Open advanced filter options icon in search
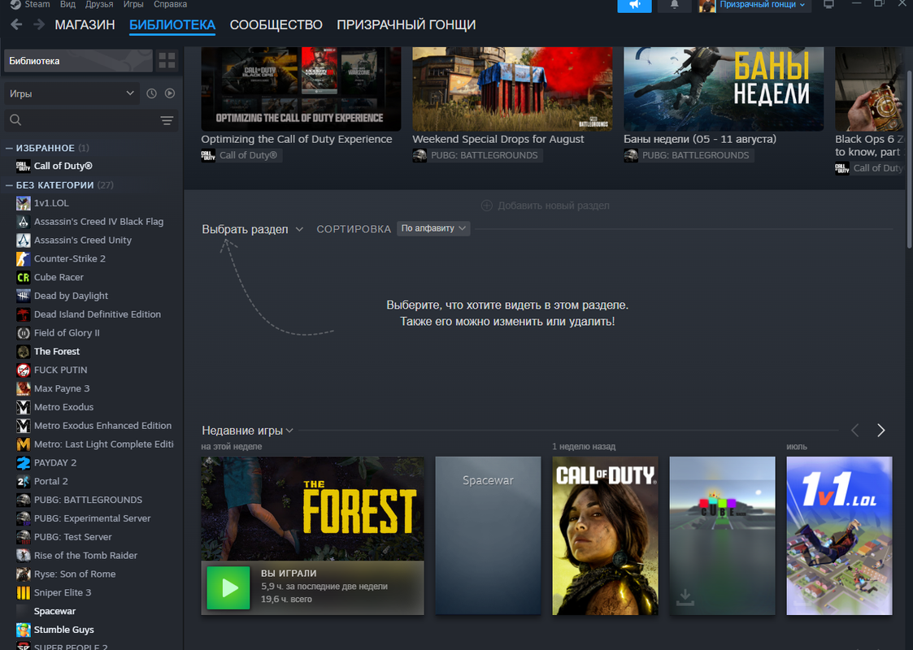 [x=167, y=120]
